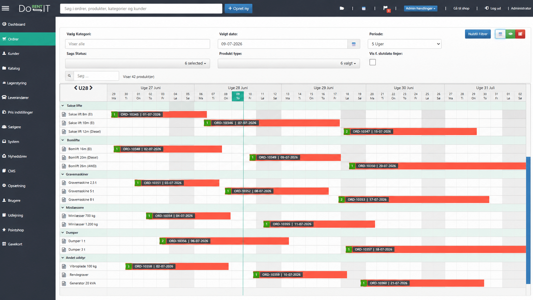Collapse the Bomlifte category group

[63, 140]
